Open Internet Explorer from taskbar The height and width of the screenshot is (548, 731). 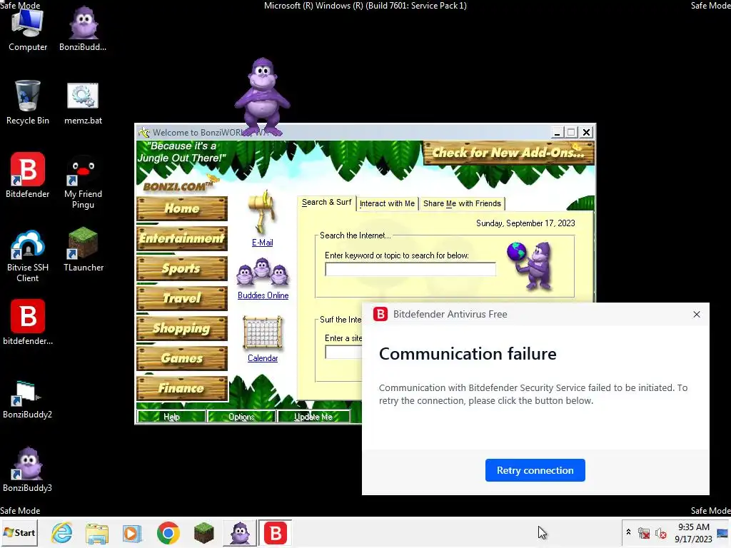pos(62,532)
